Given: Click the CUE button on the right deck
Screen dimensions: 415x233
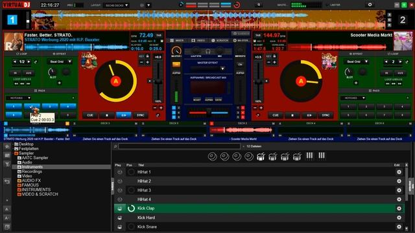Looking at the screenshot, I should click(x=275, y=115).
